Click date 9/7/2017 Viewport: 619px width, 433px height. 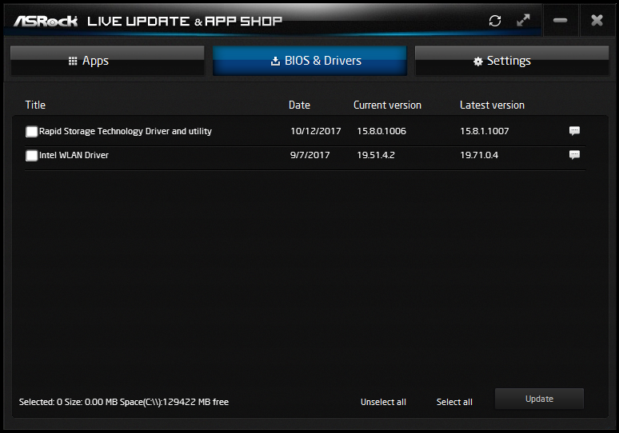click(309, 155)
